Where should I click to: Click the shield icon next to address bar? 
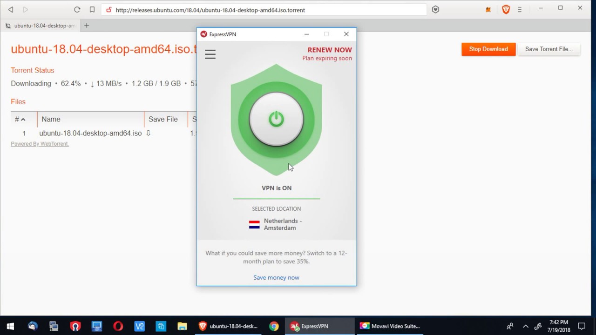pos(435,9)
